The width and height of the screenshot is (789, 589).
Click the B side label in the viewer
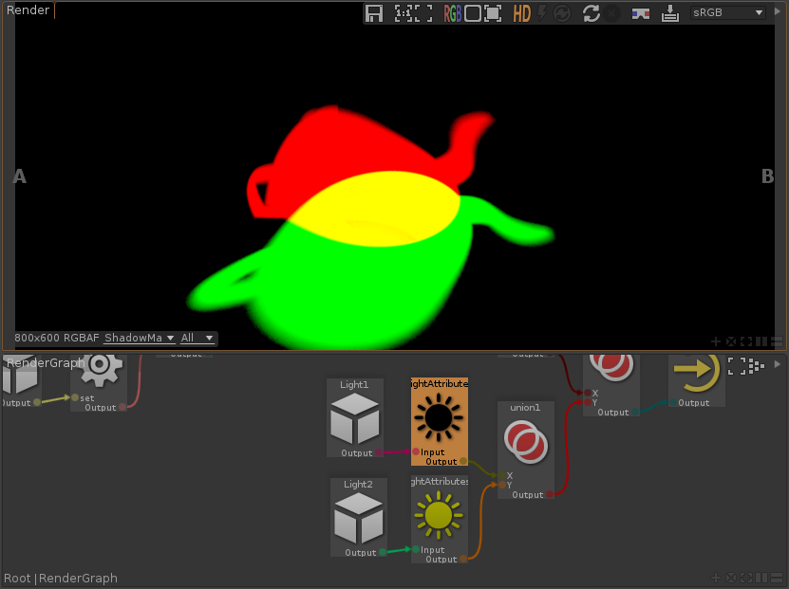tap(767, 176)
